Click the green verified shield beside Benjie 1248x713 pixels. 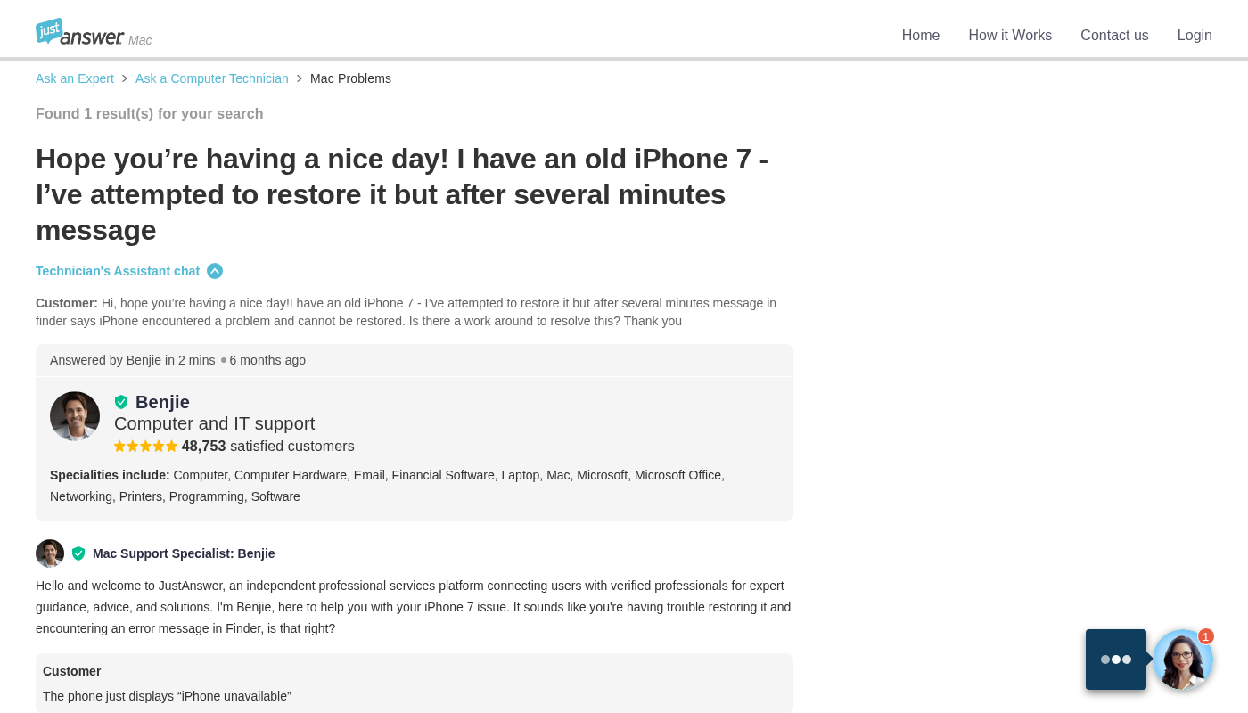(x=121, y=402)
